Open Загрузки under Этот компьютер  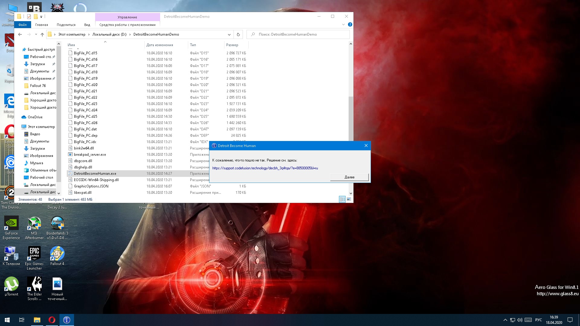(x=37, y=149)
